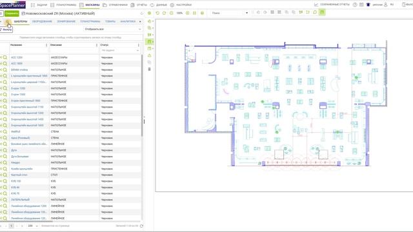Click the user profile icon
This screenshot has width=413, height=232.
coord(386,5)
